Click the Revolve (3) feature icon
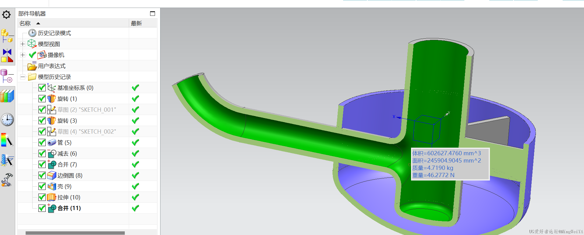Screen dimensions: 584x235 coord(51,121)
